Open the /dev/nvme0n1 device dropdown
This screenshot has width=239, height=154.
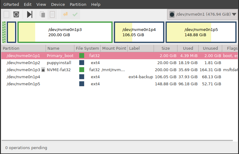click(203, 14)
